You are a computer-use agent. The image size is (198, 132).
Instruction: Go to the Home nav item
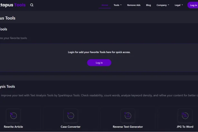pyautogui.click(x=105, y=5)
